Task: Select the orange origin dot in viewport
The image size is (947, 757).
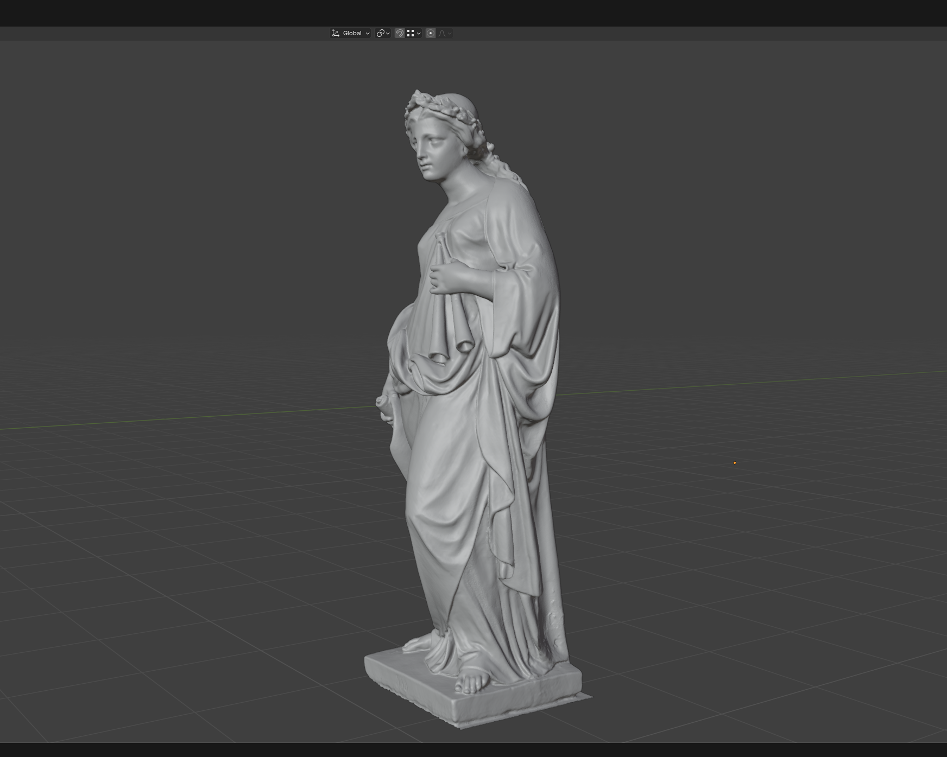Action: click(x=735, y=463)
